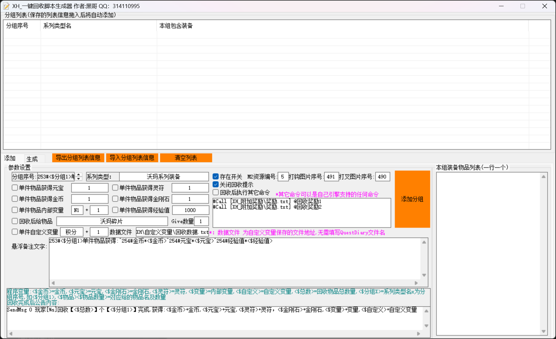Click the 积分 custom variable field
Image resolution: width=556 pixels, height=339 pixels.
[72, 232]
